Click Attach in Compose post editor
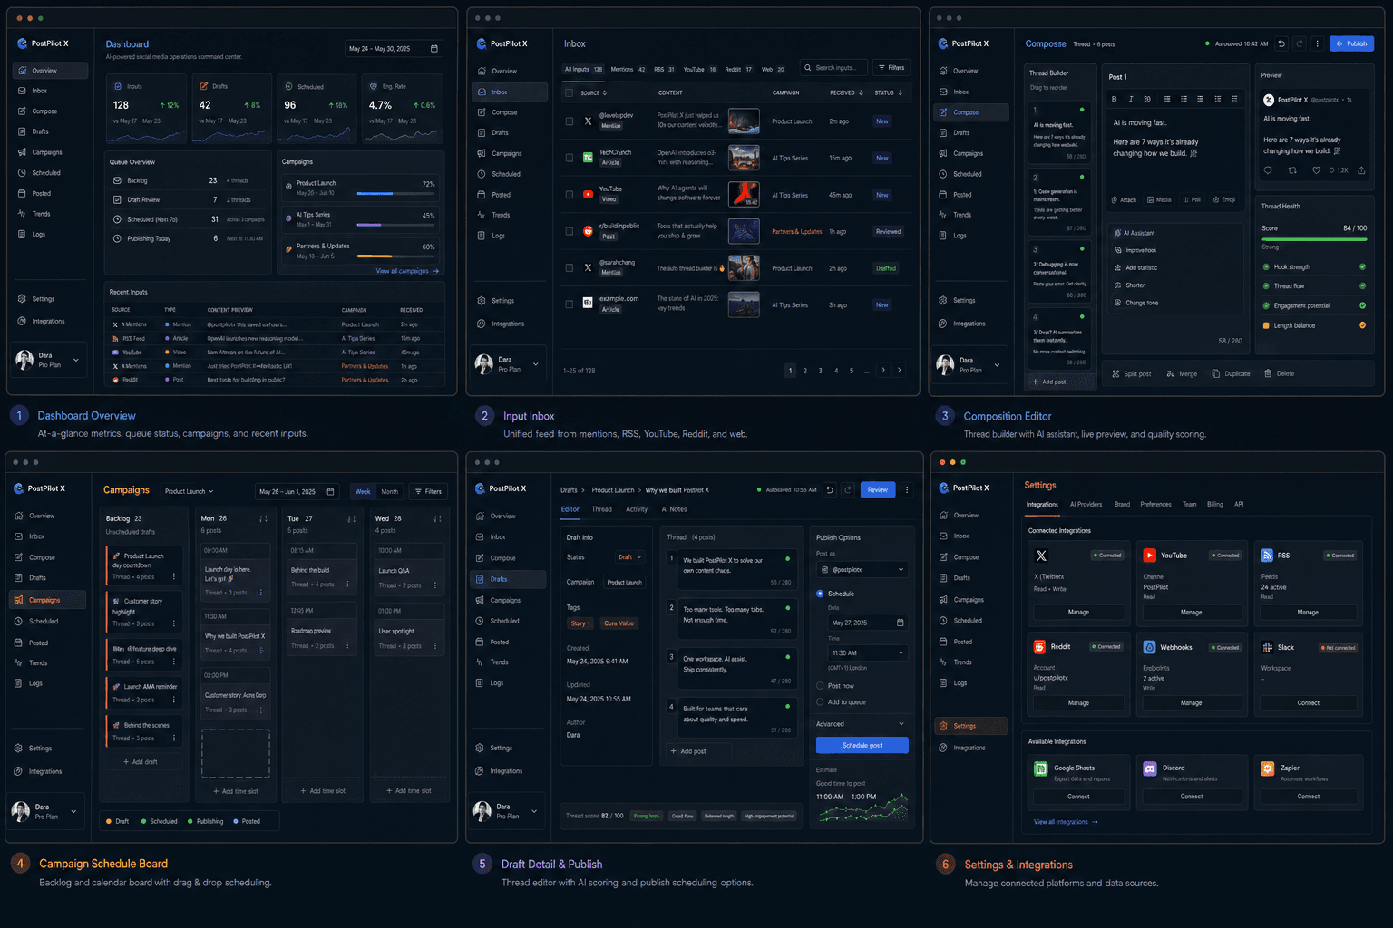Viewport: 1393px width, 928px height. point(1124,199)
